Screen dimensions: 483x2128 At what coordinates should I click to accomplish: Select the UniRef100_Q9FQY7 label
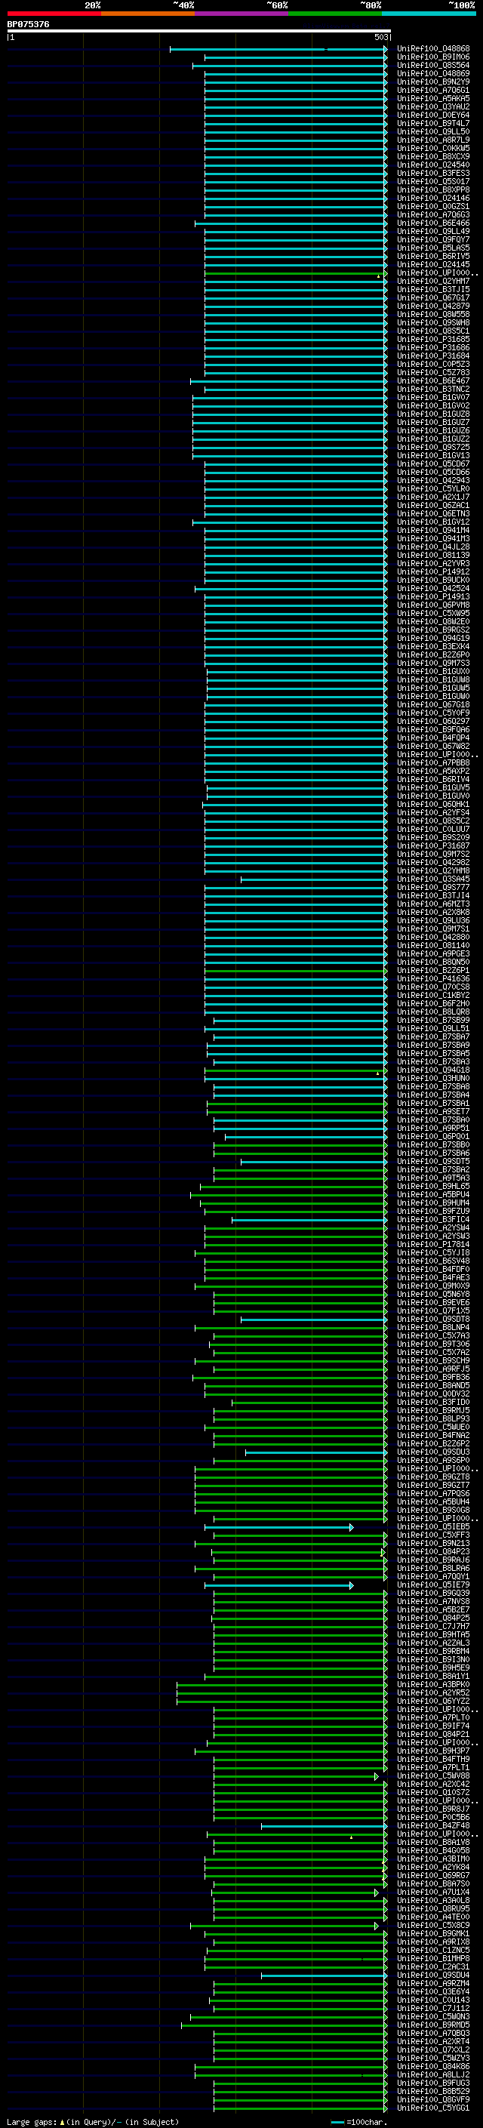click(432, 239)
